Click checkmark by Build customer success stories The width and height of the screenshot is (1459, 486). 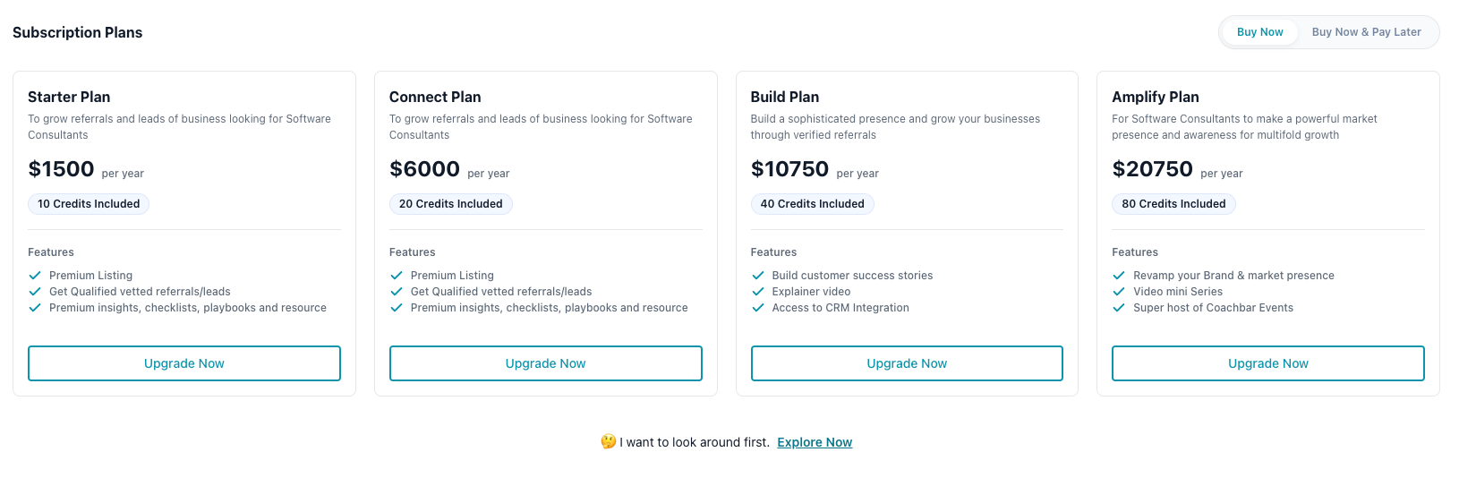(x=758, y=276)
